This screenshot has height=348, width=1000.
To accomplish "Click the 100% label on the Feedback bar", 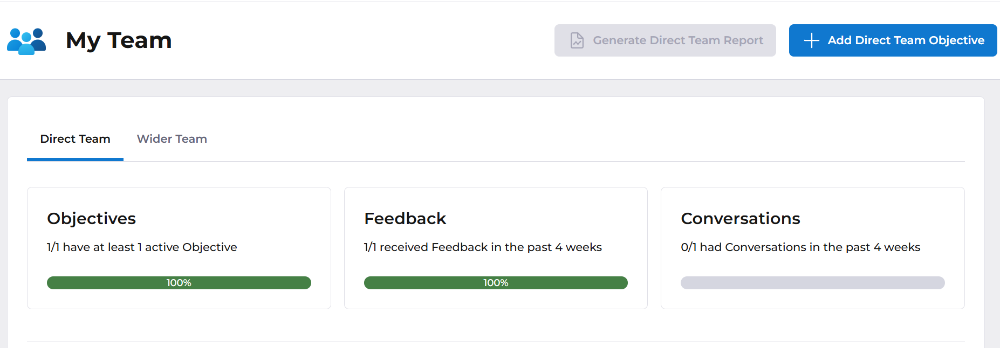I will (496, 283).
